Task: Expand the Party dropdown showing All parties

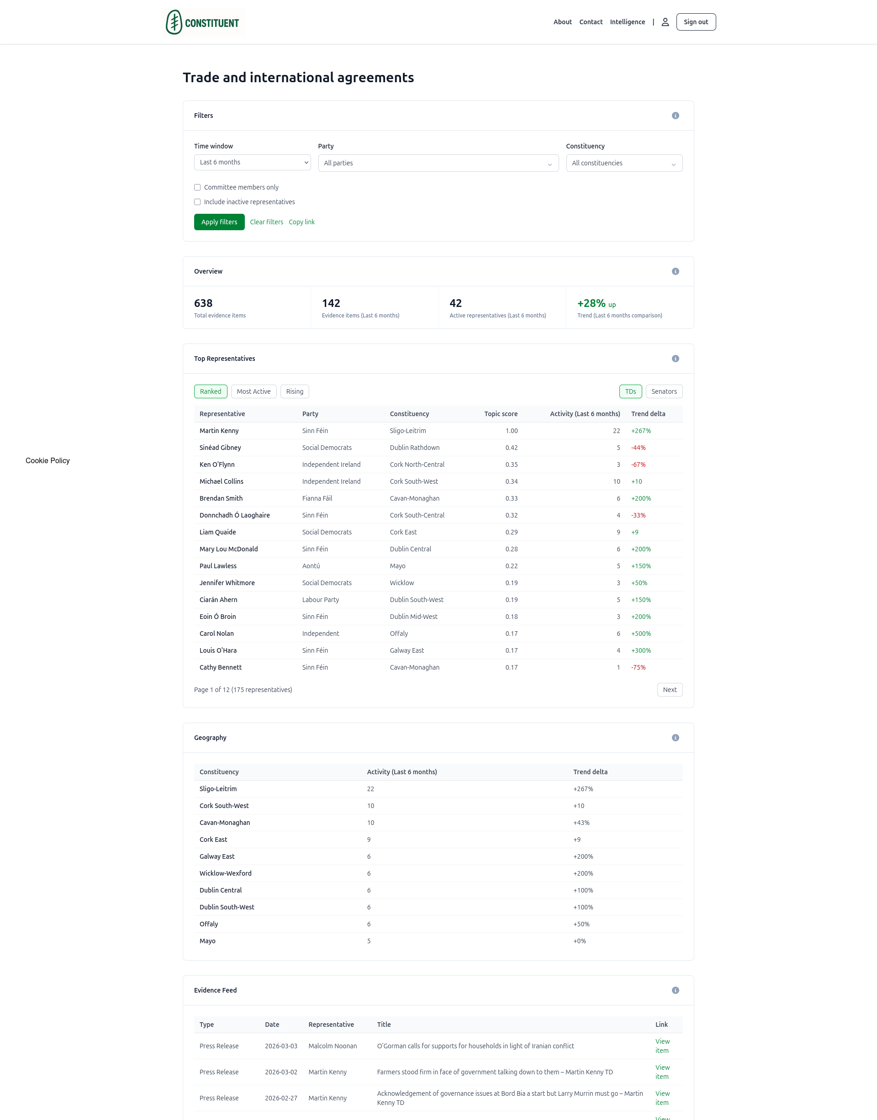Action: 438,163
